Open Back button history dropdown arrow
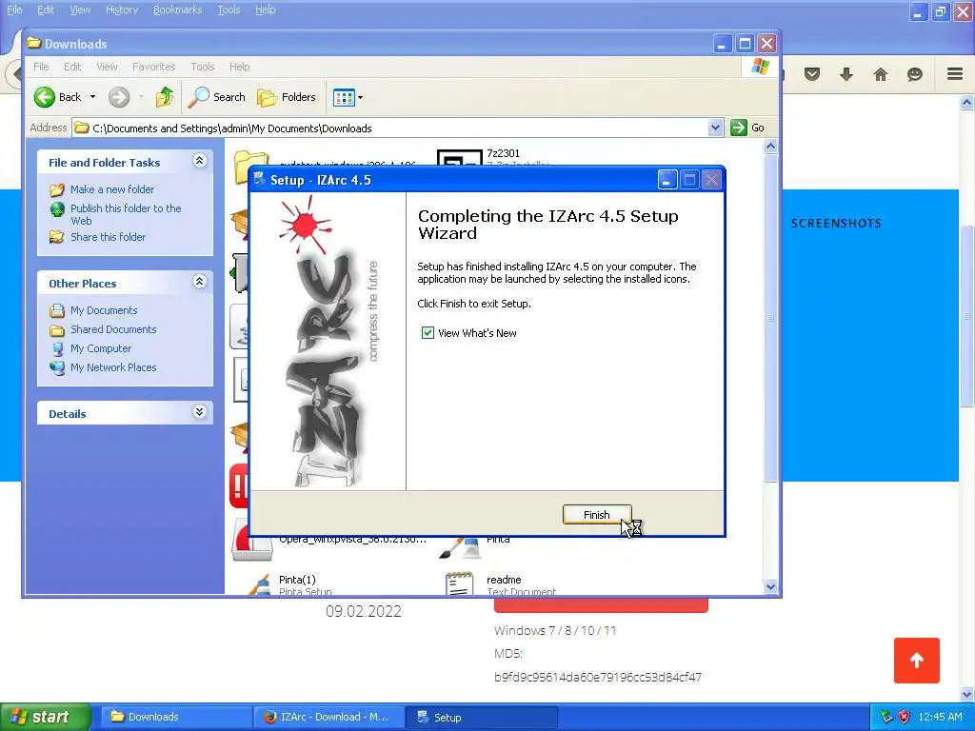Image resolution: width=975 pixels, height=731 pixels. pos(92,97)
